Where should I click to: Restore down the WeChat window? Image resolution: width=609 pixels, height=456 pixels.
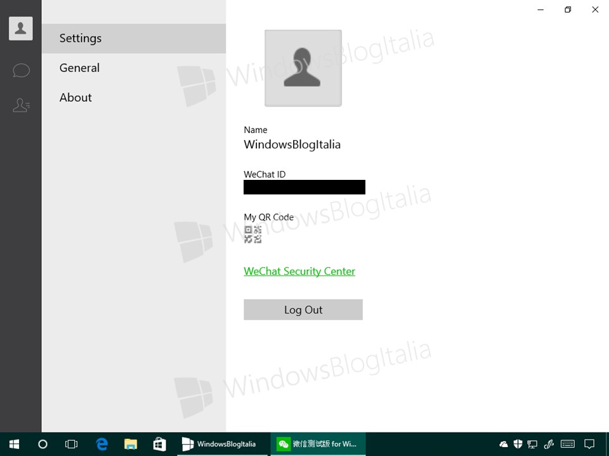point(568,9)
